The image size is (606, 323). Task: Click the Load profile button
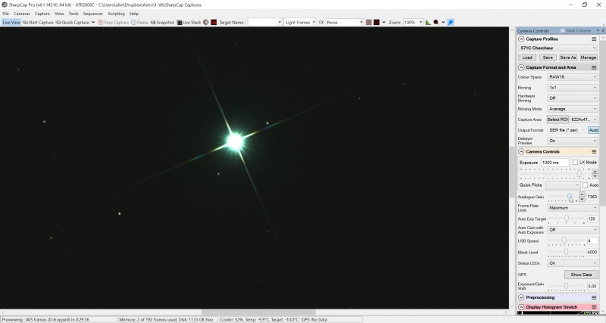527,57
